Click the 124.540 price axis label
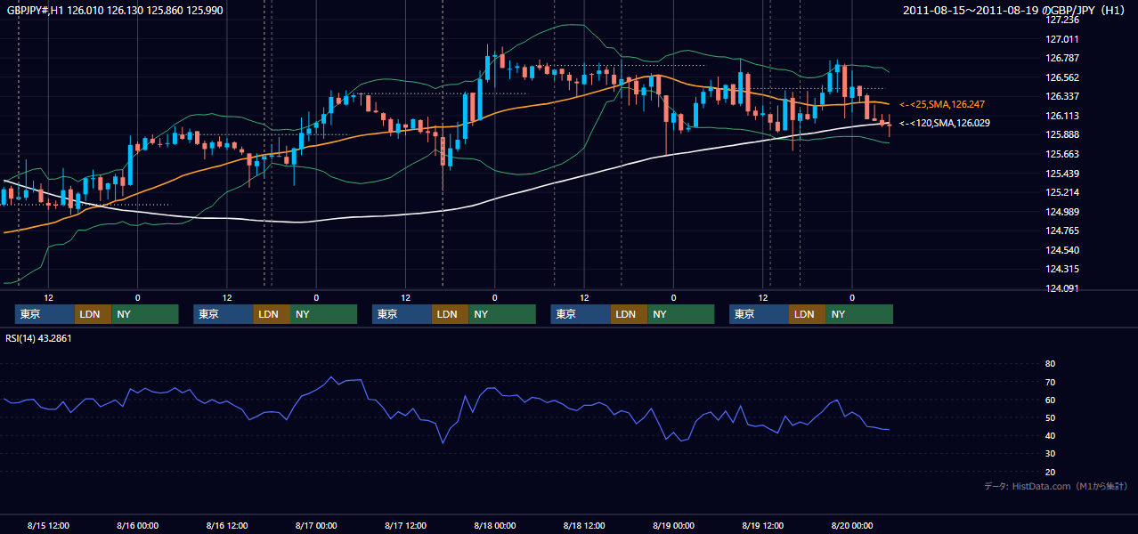1138x534 pixels. [1062, 250]
